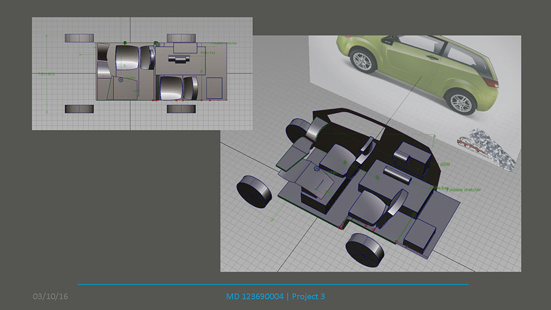
Task: Select the empty rectangular box at top-view rear
Action: tap(213, 88)
